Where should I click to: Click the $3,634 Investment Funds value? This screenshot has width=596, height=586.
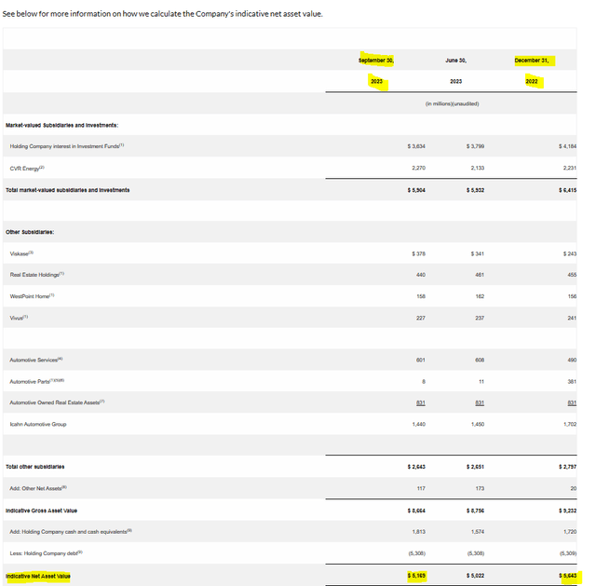pyautogui.click(x=416, y=146)
